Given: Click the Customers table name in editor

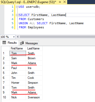Looking at the screenshot, I should pos(36,19).
